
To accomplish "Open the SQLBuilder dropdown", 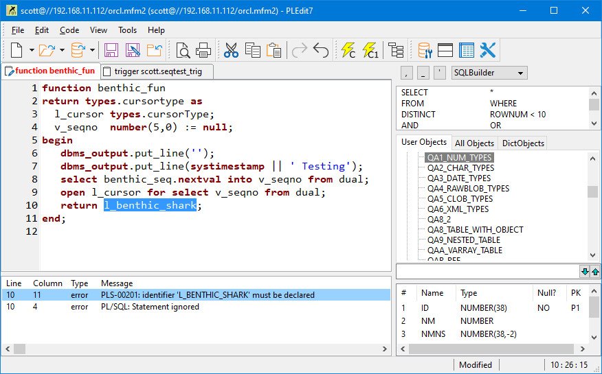I will click(489, 73).
